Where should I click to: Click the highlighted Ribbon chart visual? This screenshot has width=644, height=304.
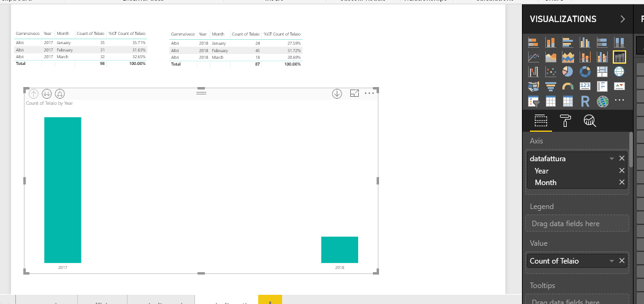(619, 57)
